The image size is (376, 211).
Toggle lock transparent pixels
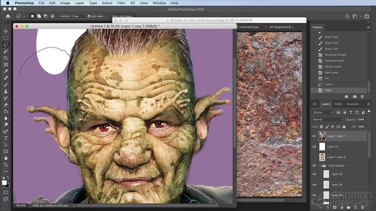(x=322, y=126)
